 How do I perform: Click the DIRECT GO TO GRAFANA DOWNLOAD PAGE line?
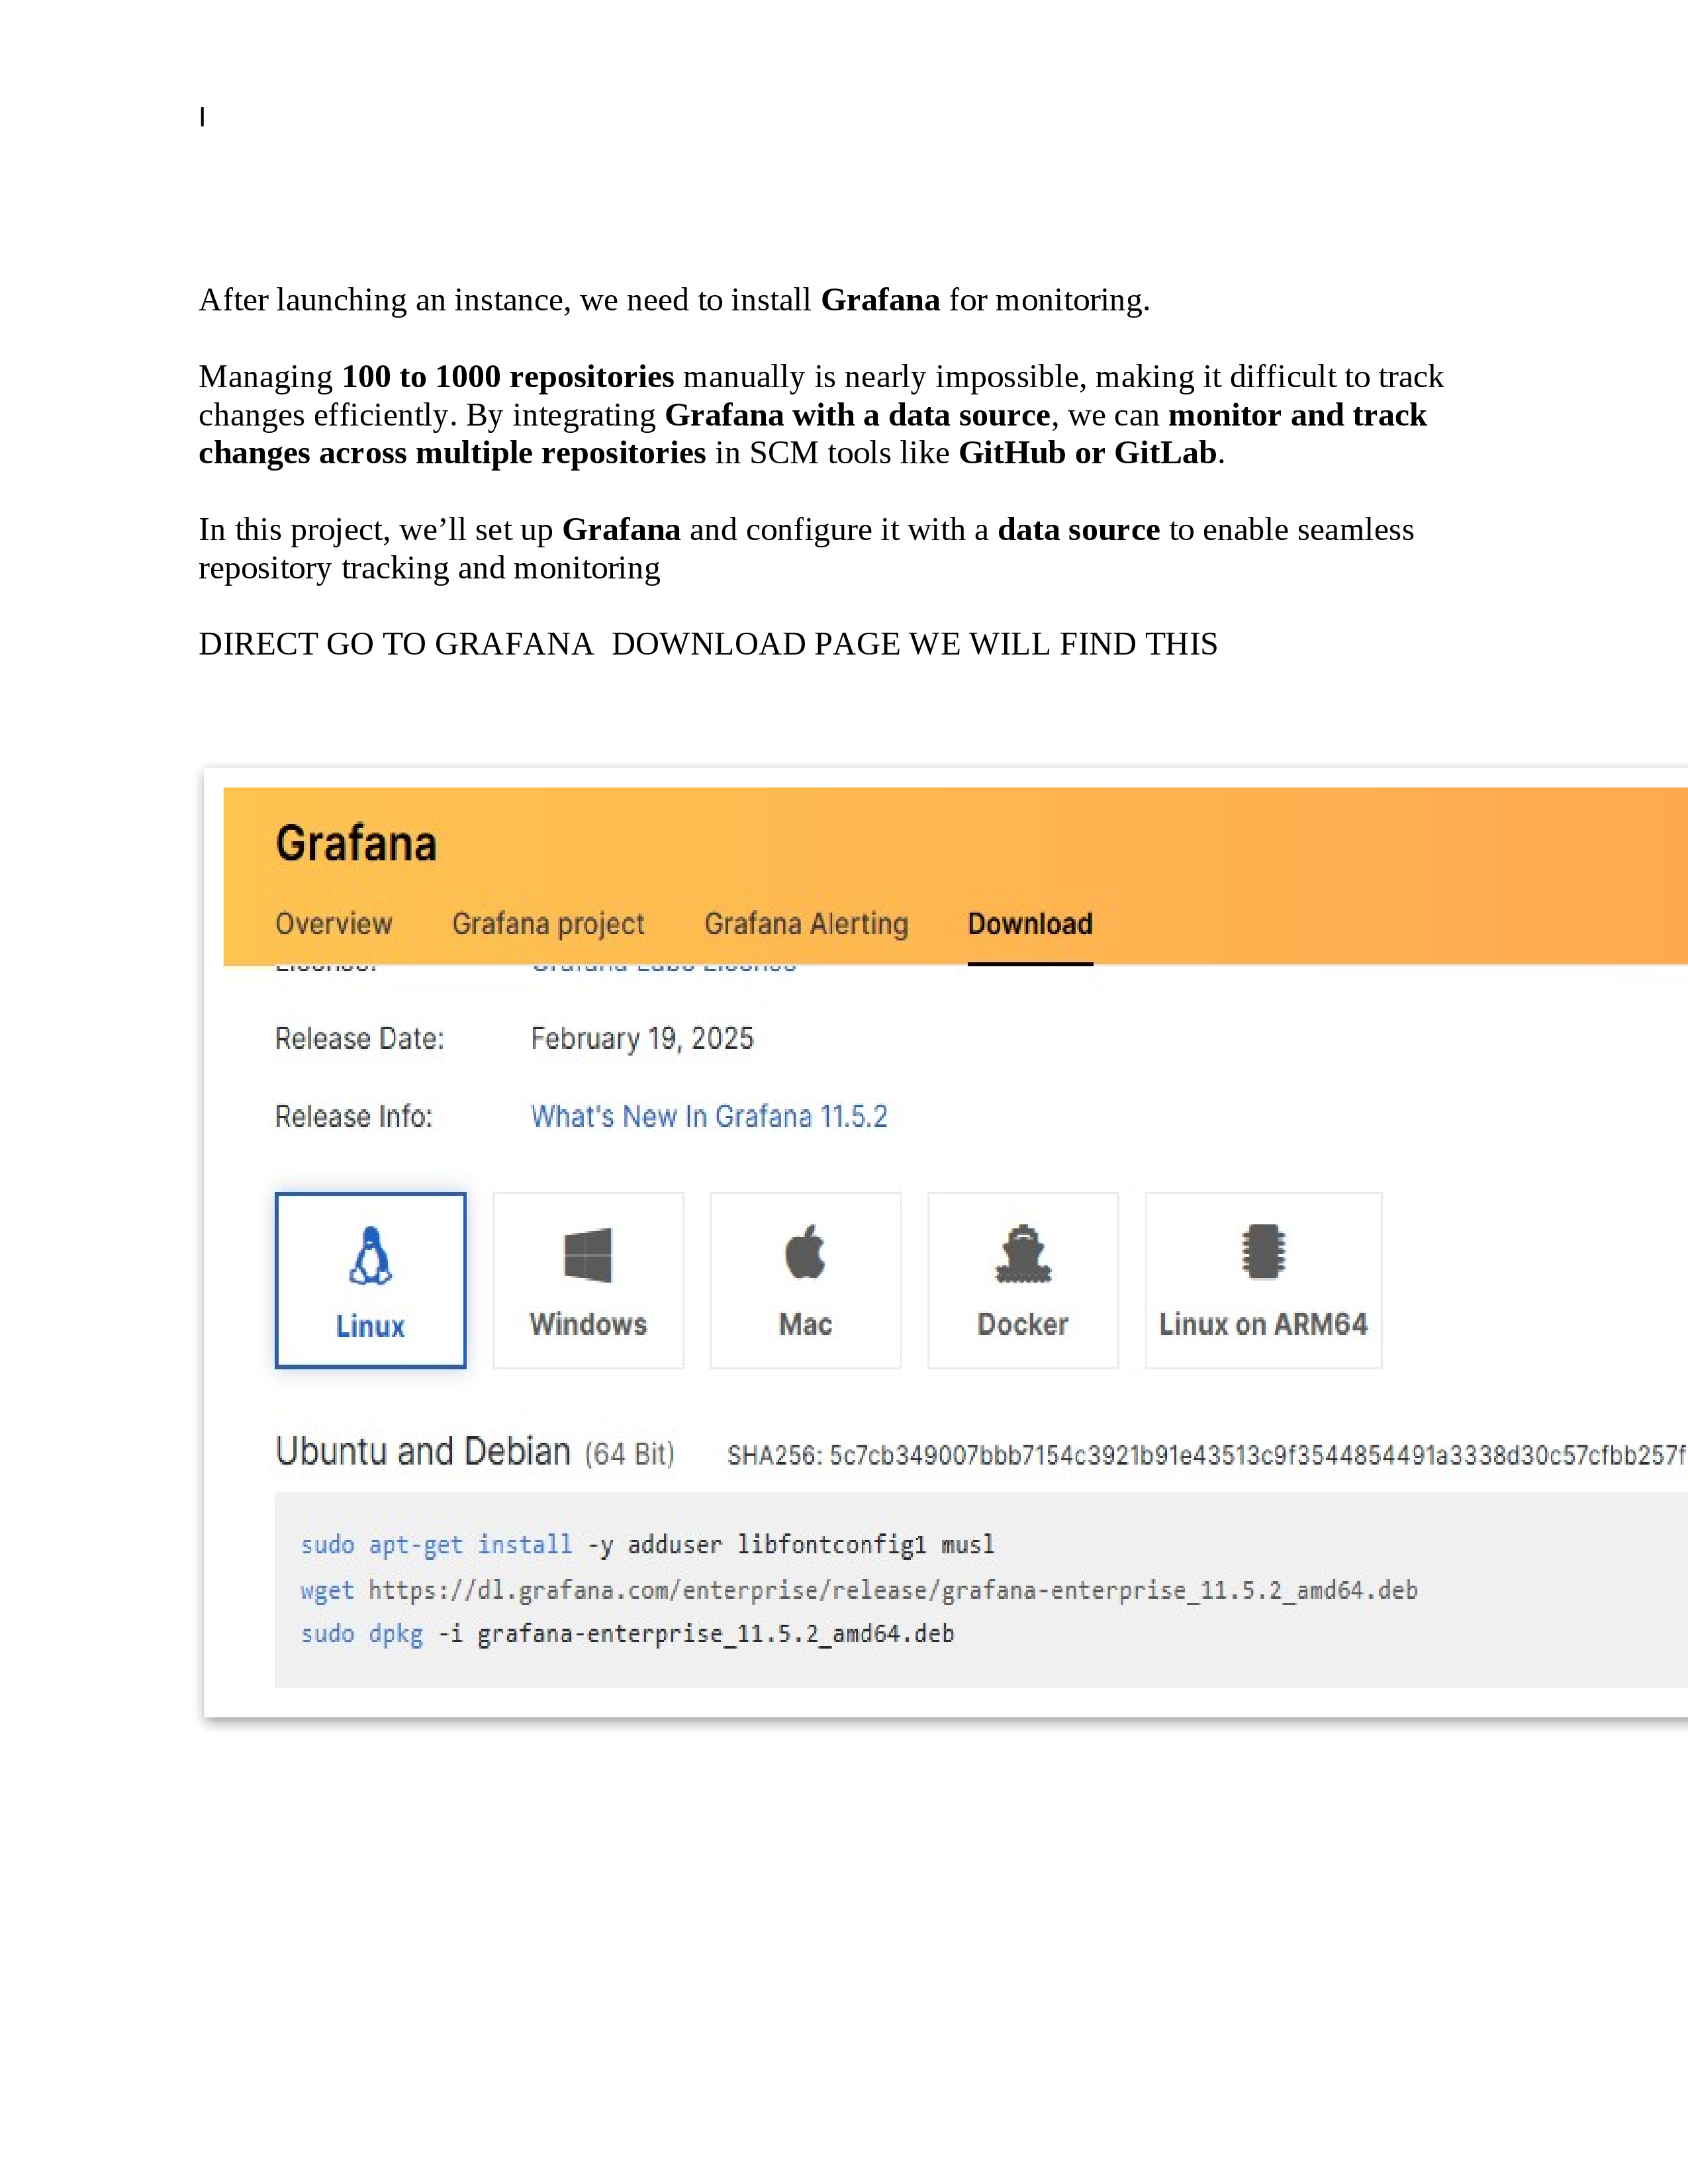point(708,644)
